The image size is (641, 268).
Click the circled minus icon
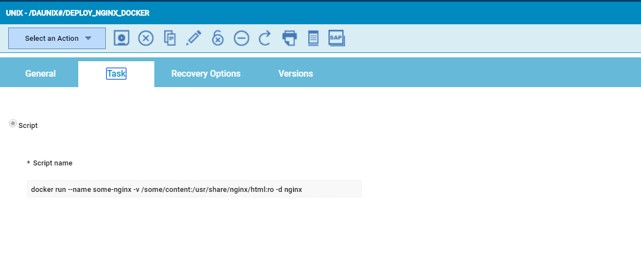(241, 38)
